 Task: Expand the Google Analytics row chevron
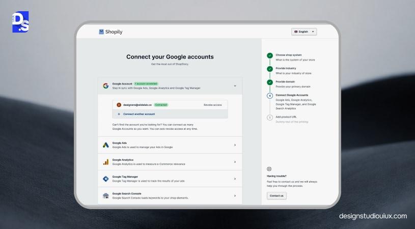[235, 162]
